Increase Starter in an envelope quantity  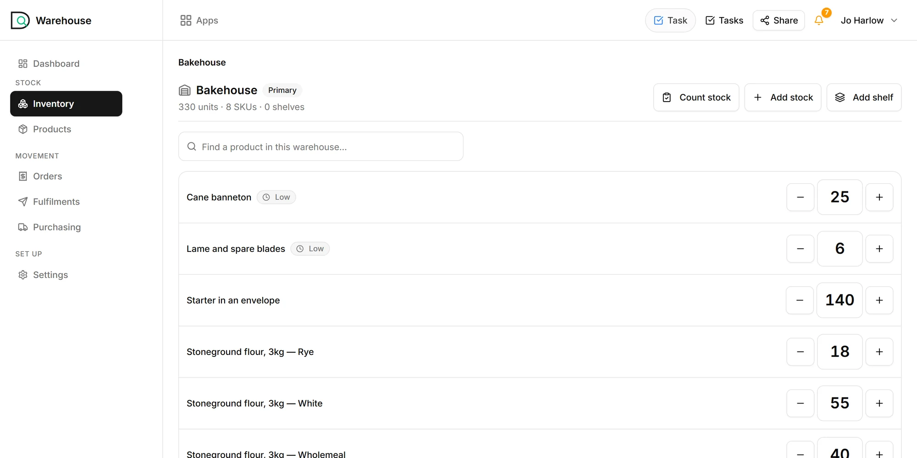click(x=879, y=300)
